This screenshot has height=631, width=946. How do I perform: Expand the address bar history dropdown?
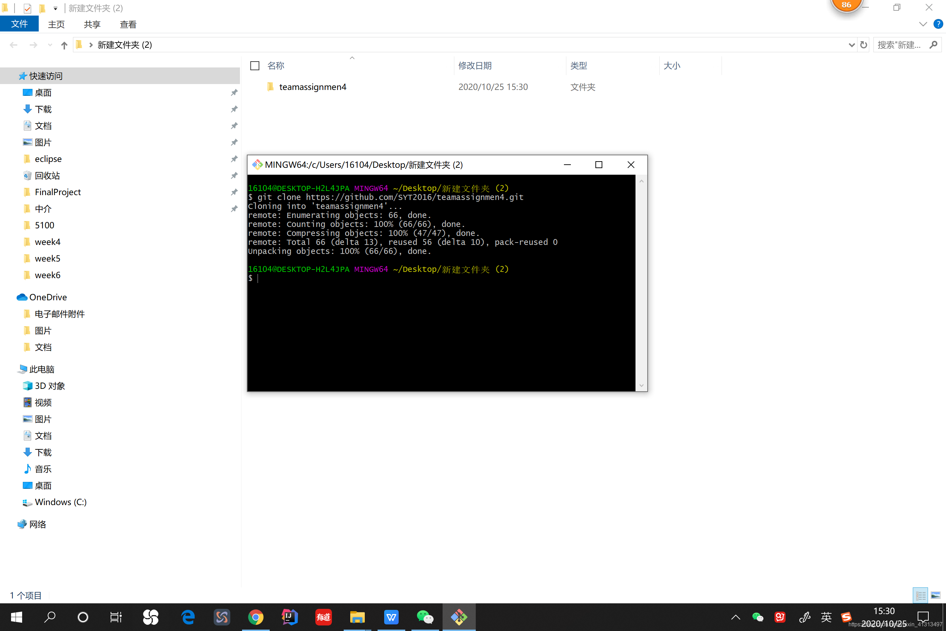(852, 45)
